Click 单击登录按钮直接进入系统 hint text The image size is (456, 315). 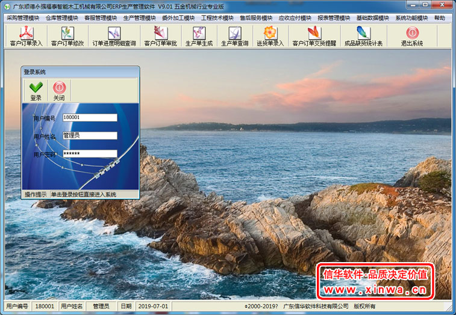[x=84, y=195]
